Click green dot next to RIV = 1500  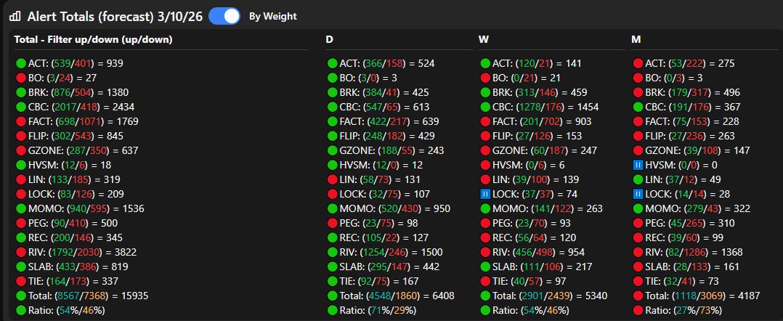[x=332, y=252]
